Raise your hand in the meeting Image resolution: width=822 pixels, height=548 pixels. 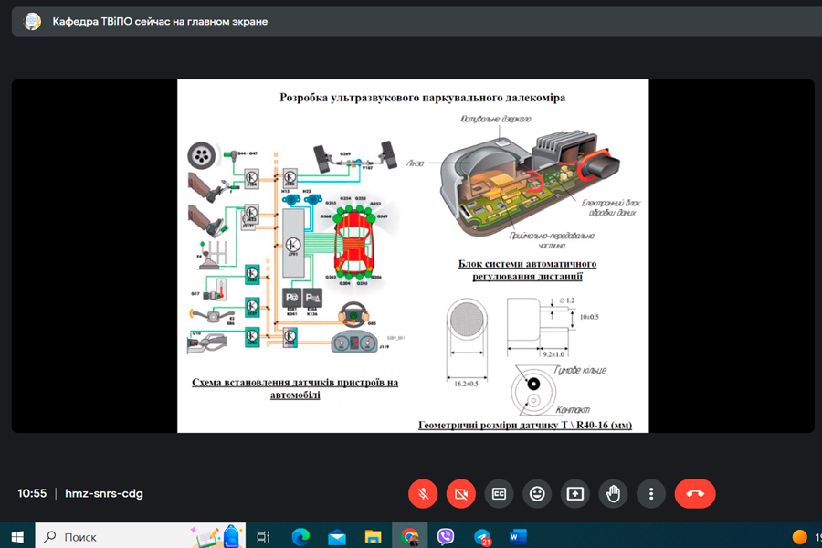[x=613, y=493]
